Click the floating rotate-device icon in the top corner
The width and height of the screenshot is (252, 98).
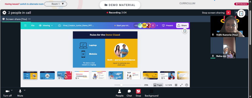(241, 13)
